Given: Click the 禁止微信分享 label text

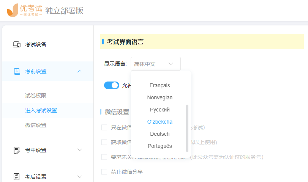Looking at the screenshot, I should coord(127,172).
